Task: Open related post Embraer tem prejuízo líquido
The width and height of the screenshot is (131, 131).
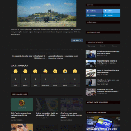Action: [46, 114]
